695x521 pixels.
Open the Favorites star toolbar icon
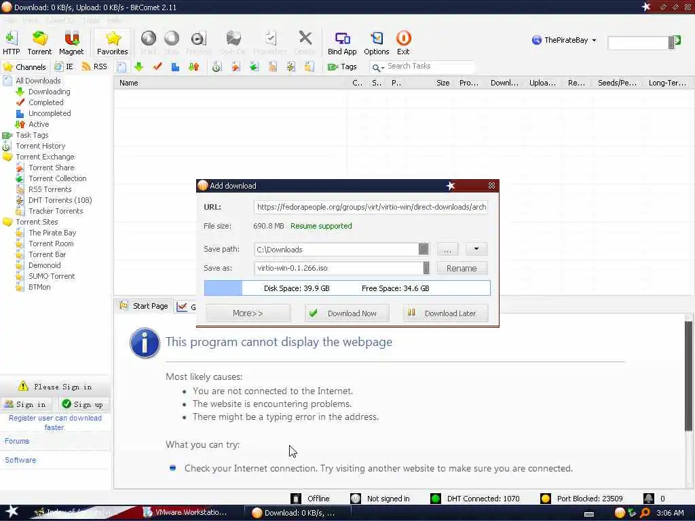113,43
